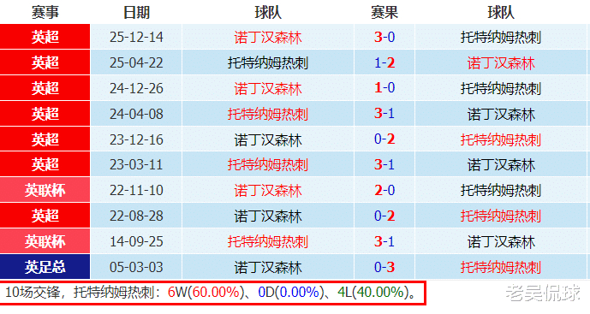Click 诺丁汉森林 in the 22-08-28 row

268,216
